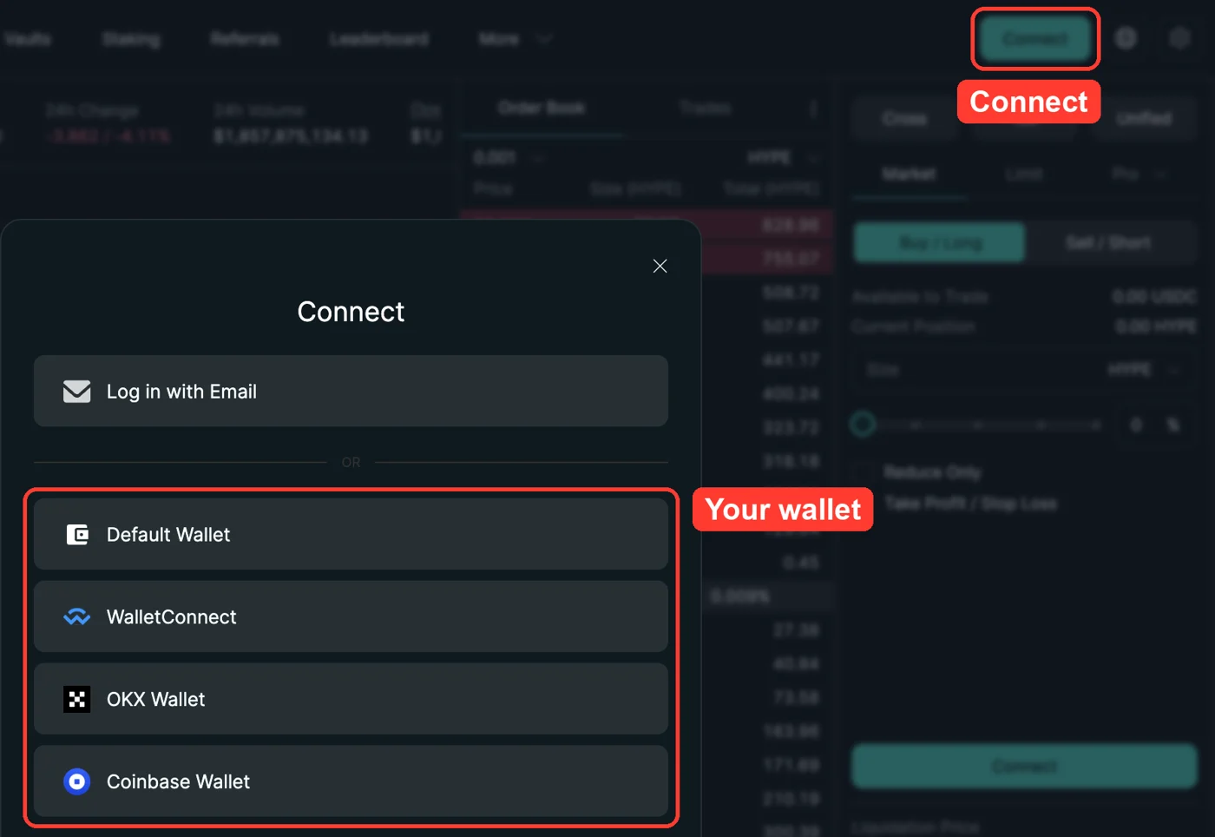Click the Connect button in the top bar

click(x=1035, y=39)
